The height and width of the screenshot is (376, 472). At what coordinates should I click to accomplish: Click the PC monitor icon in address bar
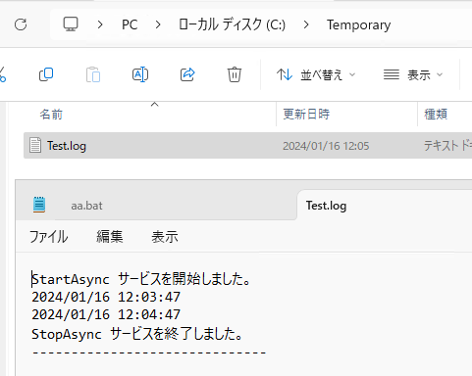tap(71, 24)
